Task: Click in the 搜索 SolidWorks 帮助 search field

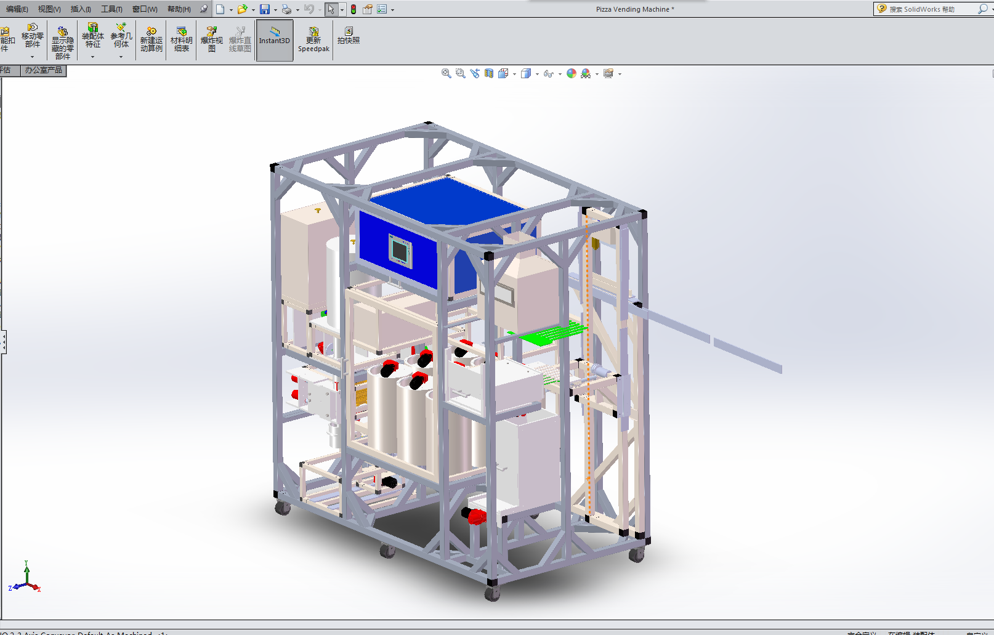Action: (x=931, y=9)
